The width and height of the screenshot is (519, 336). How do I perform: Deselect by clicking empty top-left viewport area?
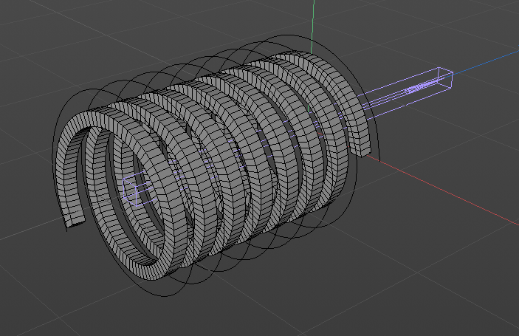(44, 30)
